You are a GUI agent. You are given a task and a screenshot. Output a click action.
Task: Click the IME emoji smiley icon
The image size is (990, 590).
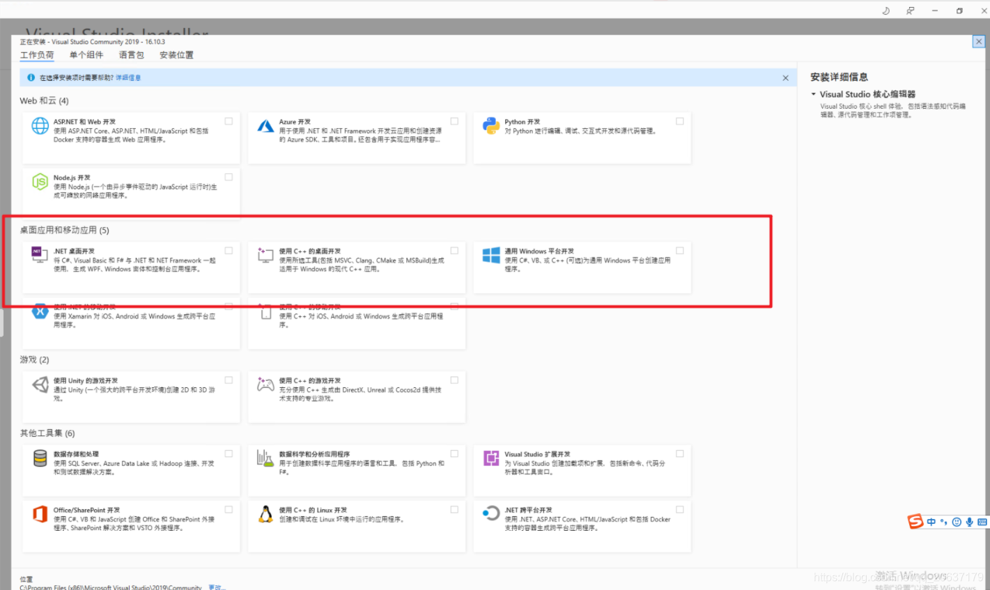(957, 522)
